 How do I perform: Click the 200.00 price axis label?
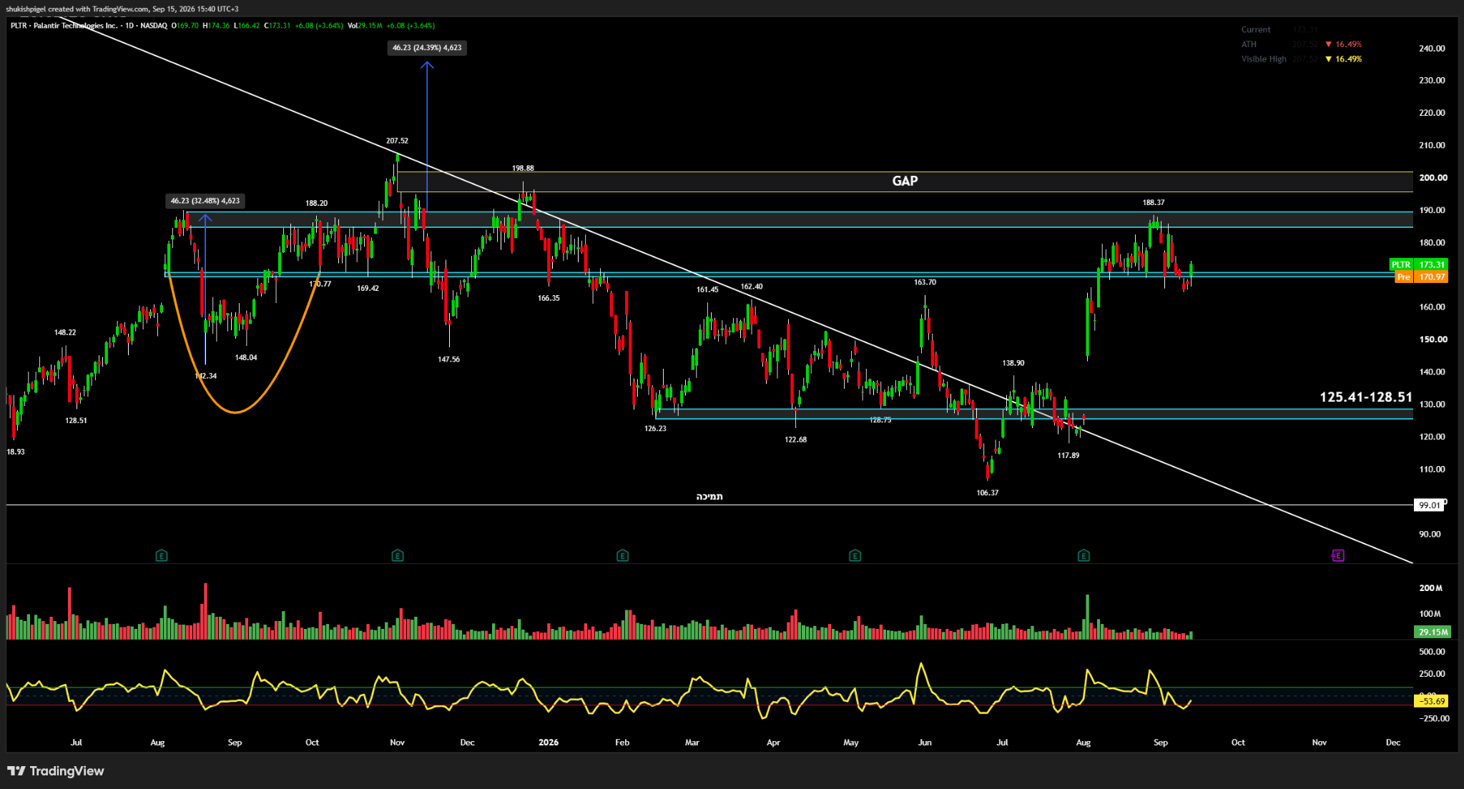click(1433, 178)
